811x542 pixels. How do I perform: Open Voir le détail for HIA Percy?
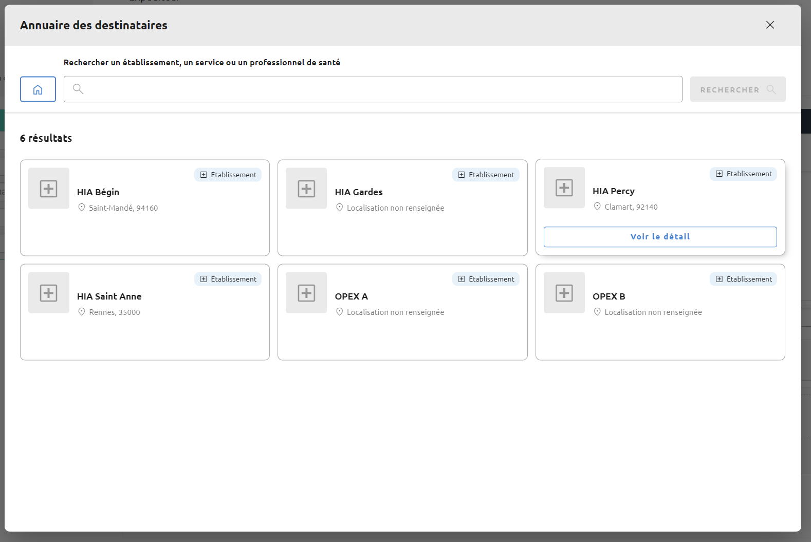[660, 237]
